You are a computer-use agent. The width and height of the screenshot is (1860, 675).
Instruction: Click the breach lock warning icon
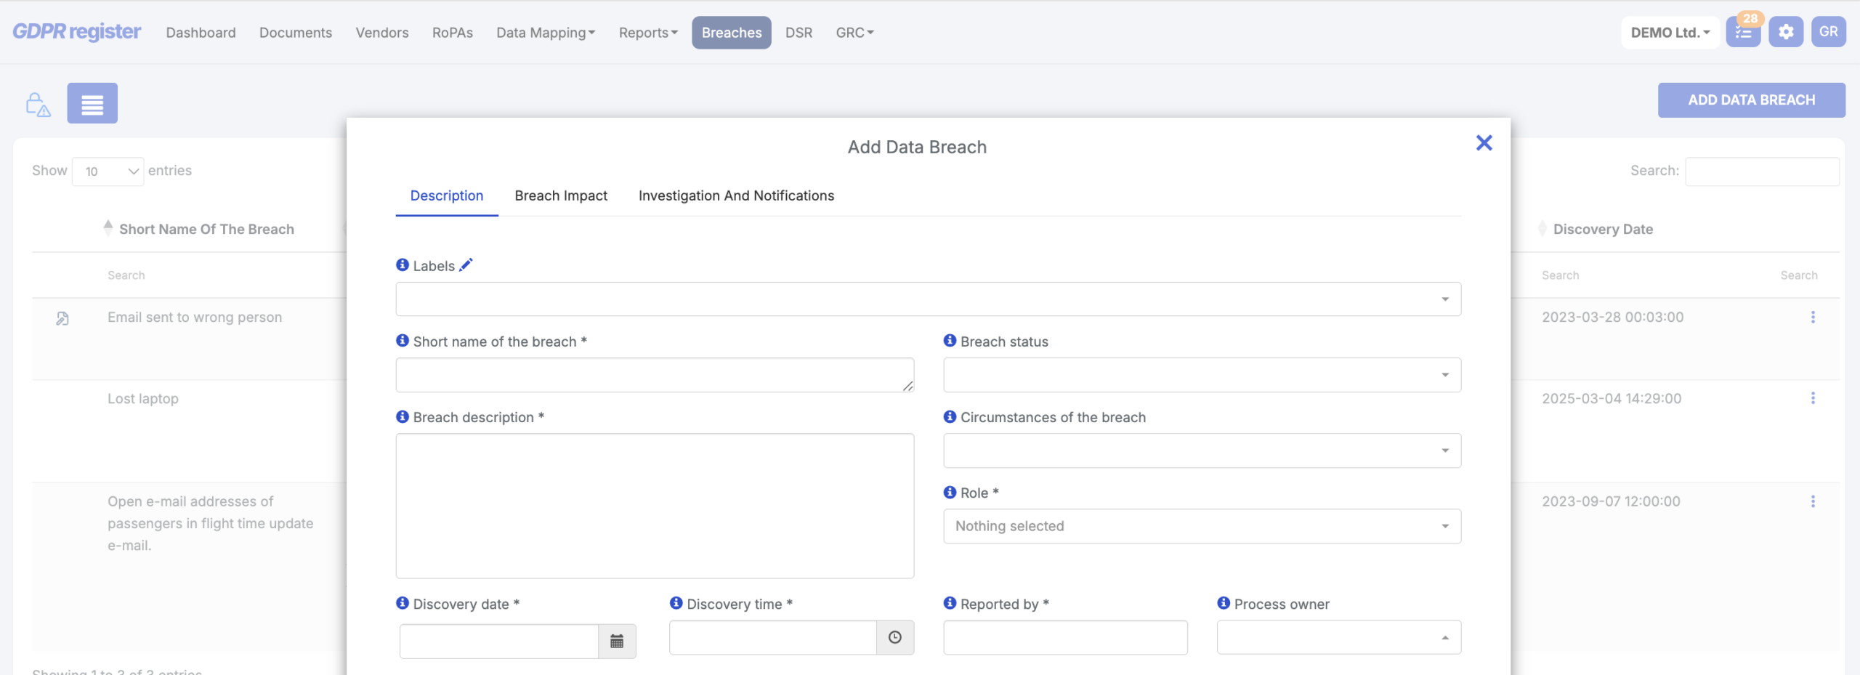pyautogui.click(x=38, y=105)
